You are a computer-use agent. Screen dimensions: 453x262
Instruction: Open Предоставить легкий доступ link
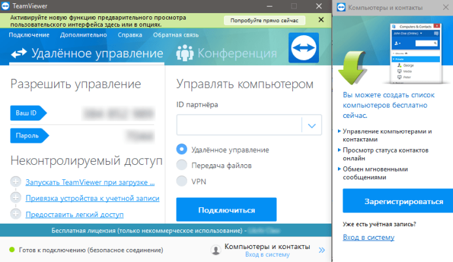click(x=75, y=214)
